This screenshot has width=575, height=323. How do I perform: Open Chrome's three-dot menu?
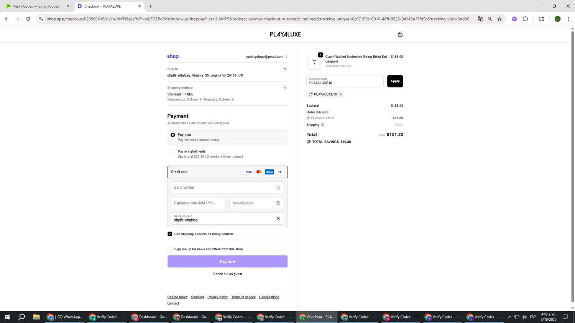click(x=568, y=19)
